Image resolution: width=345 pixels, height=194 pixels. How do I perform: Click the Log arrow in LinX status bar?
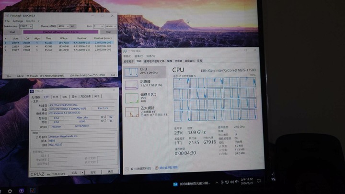tap(114, 75)
